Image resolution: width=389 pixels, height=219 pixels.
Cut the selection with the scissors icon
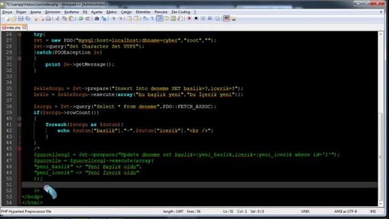click(58, 19)
